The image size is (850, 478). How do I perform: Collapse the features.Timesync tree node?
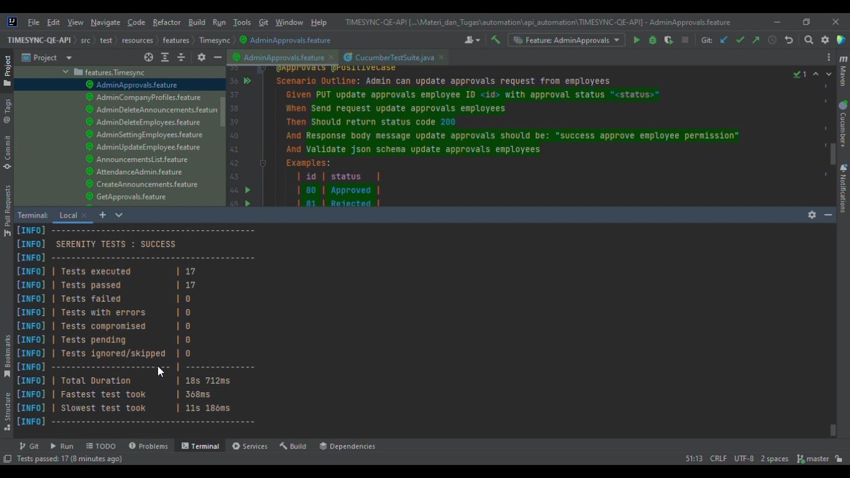65,72
